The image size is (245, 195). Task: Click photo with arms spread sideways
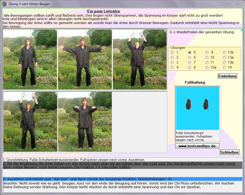point(85,59)
